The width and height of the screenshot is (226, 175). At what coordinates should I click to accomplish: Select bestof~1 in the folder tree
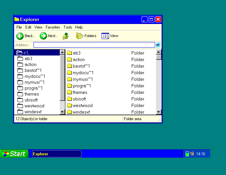coord(30,71)
